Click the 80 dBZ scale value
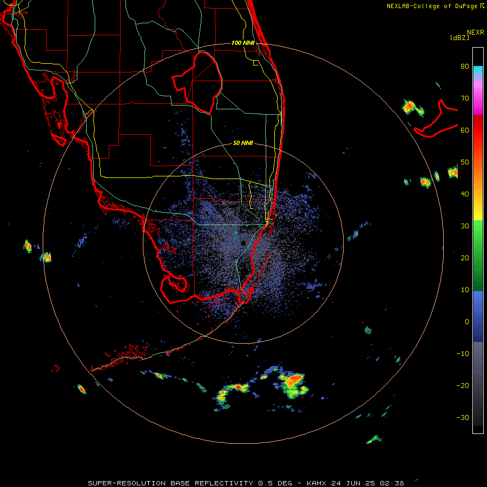Viewport: 487px width, 487px height. pyautogui.click(x=465, y=66)
